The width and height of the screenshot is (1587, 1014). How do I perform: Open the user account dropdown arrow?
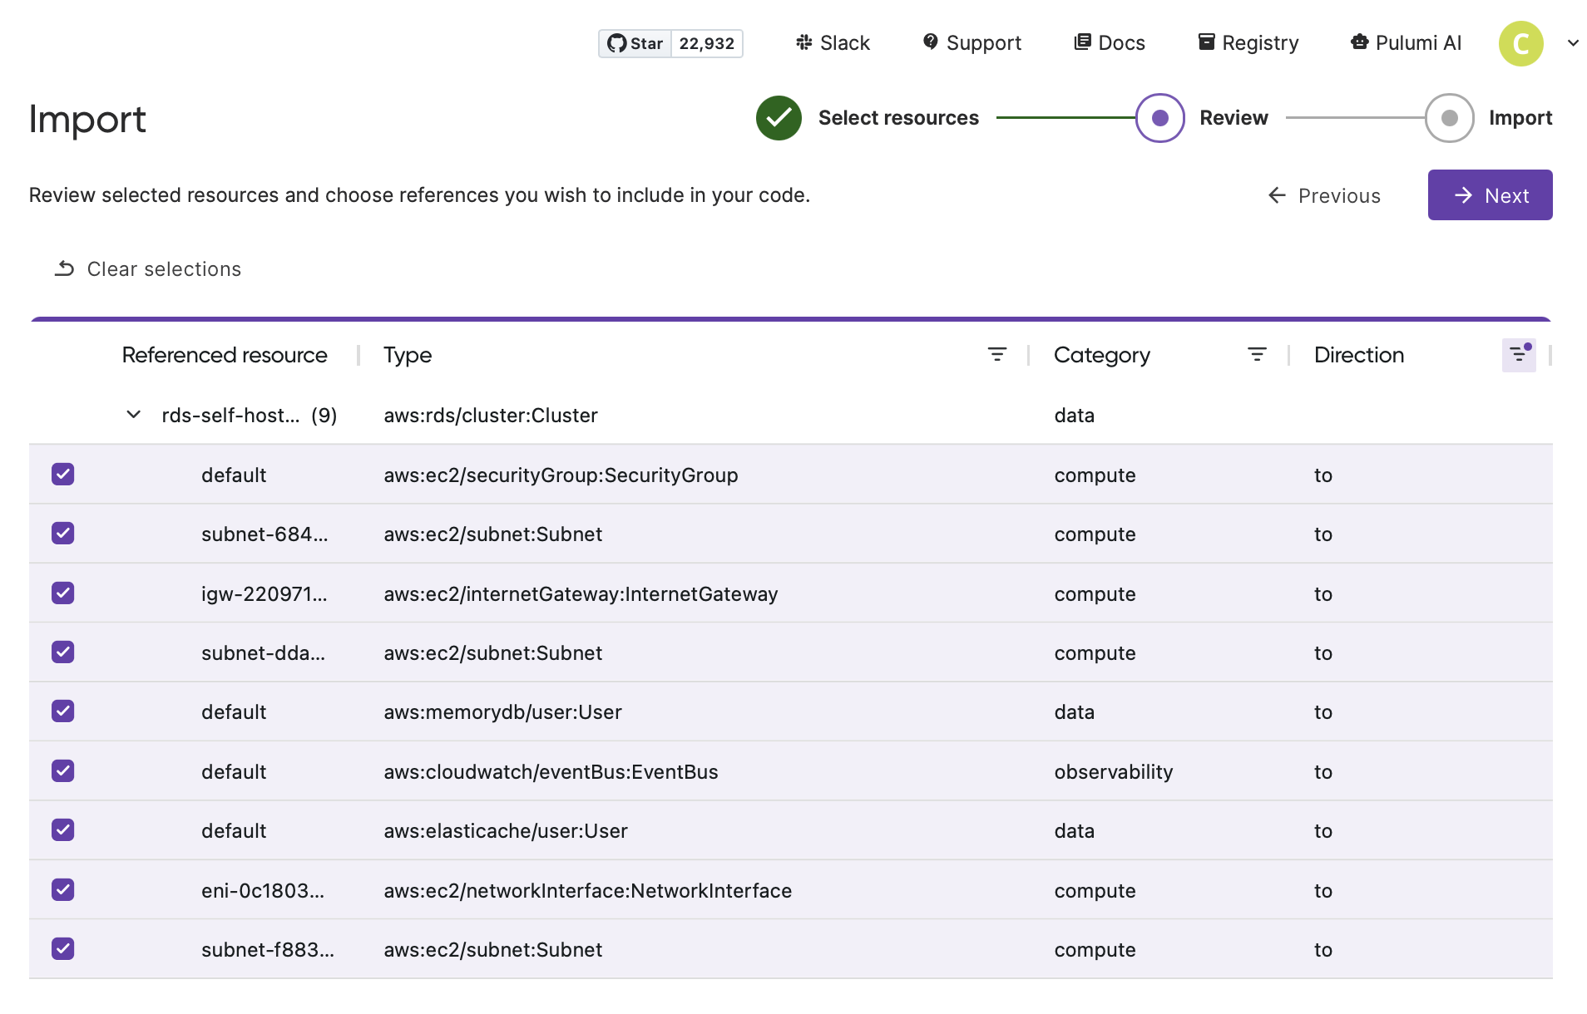click(x=1573, y=43)
